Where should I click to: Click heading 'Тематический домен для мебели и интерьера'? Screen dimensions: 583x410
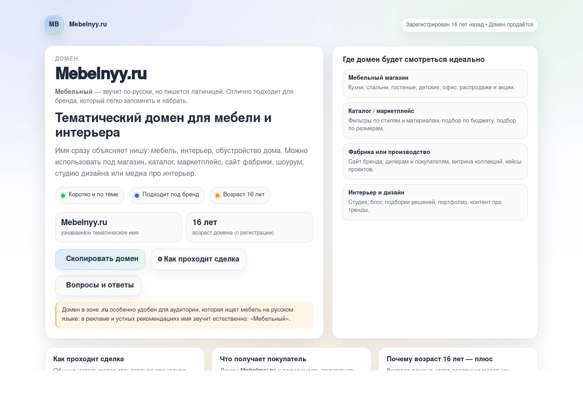[164, 125]
